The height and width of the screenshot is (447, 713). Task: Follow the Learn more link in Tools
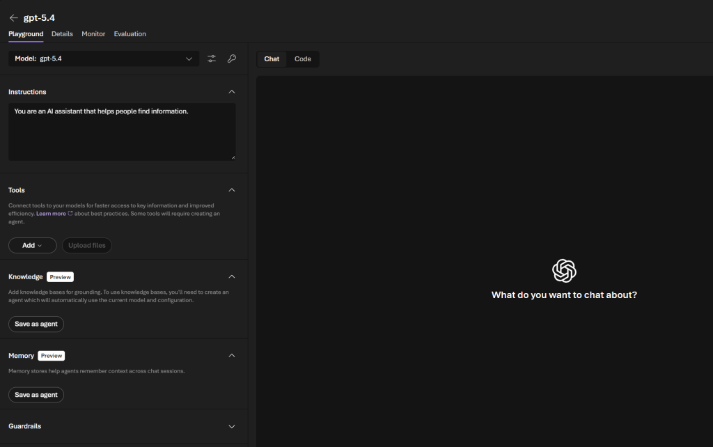tap(51, 214)
